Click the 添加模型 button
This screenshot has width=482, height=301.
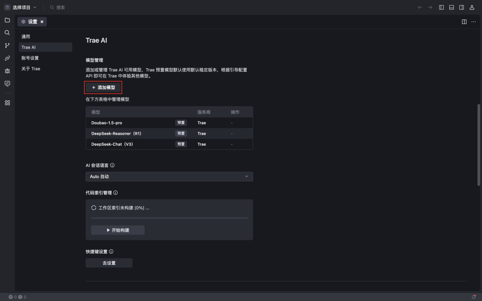pyautogui.click(x=104, y=87)
